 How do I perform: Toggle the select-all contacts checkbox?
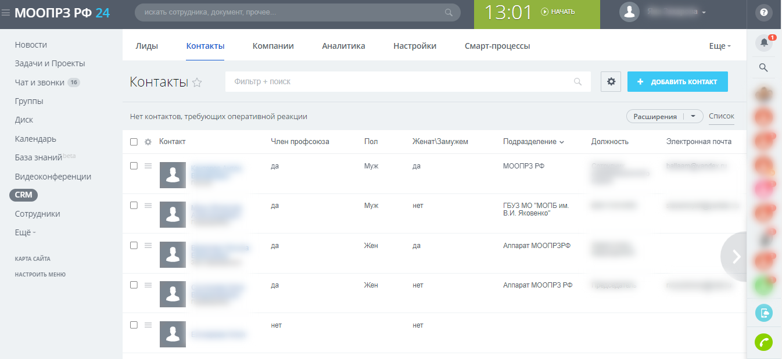tap(134, 142)
